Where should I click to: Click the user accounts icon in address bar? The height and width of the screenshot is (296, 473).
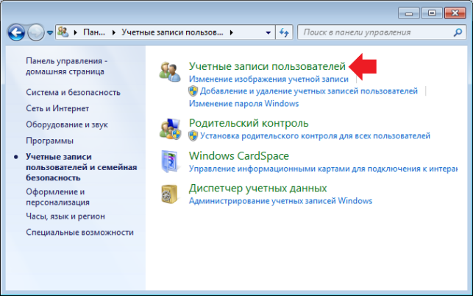click(63, 32)
